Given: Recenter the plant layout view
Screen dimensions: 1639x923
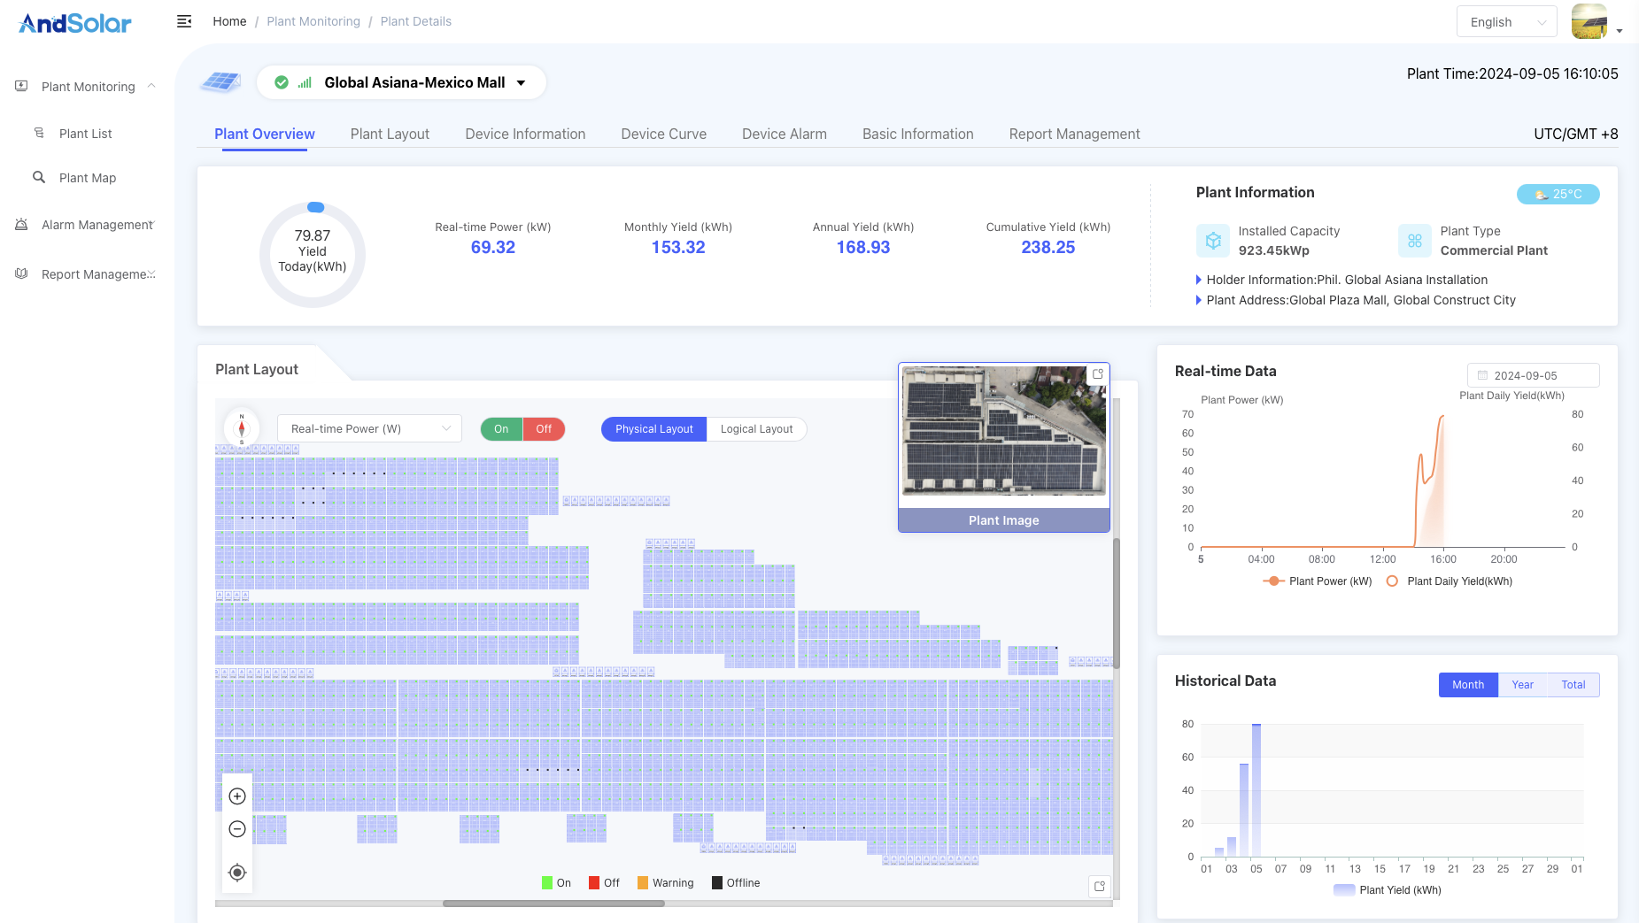Looking at the screenshot, I should 237,873.
